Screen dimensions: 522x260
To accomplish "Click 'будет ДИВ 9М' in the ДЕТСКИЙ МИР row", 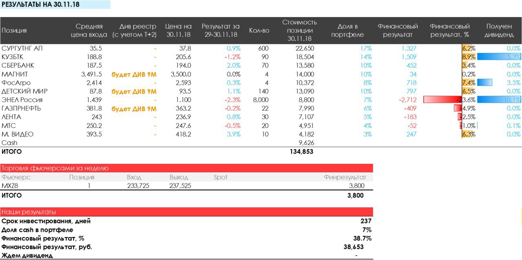I will 134,92.
